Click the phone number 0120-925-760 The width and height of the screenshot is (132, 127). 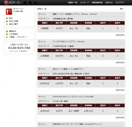(19, 48)
